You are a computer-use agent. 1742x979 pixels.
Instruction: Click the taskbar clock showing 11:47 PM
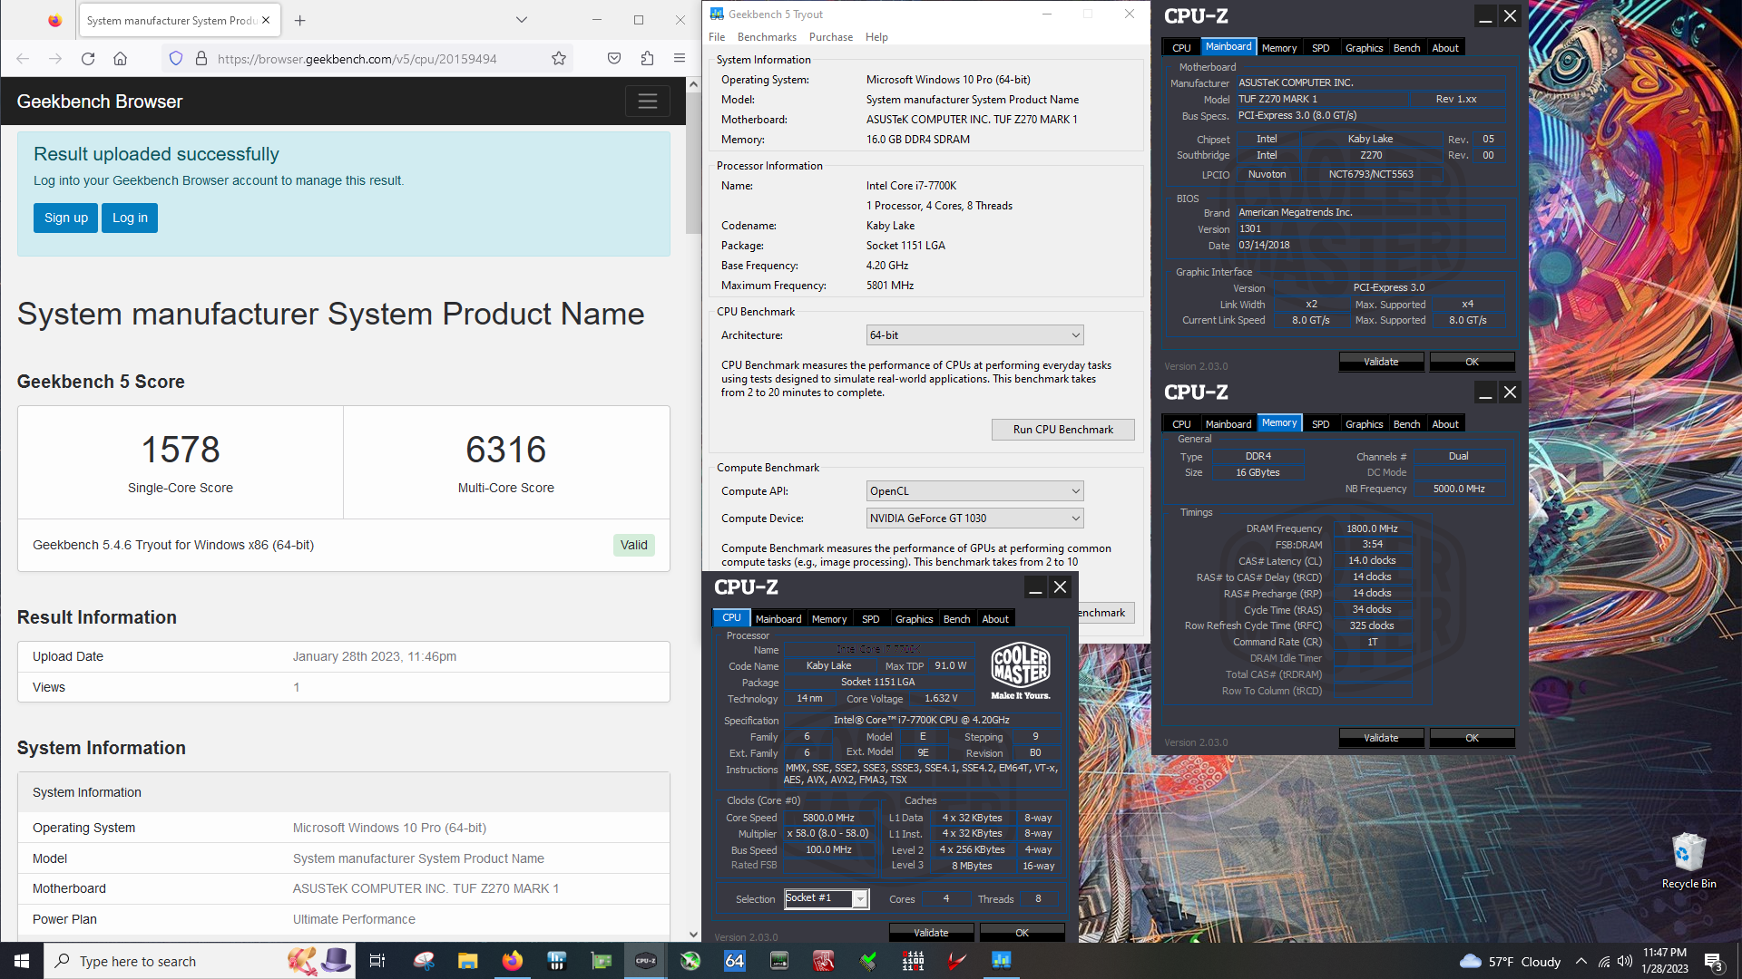[1665, 961]
